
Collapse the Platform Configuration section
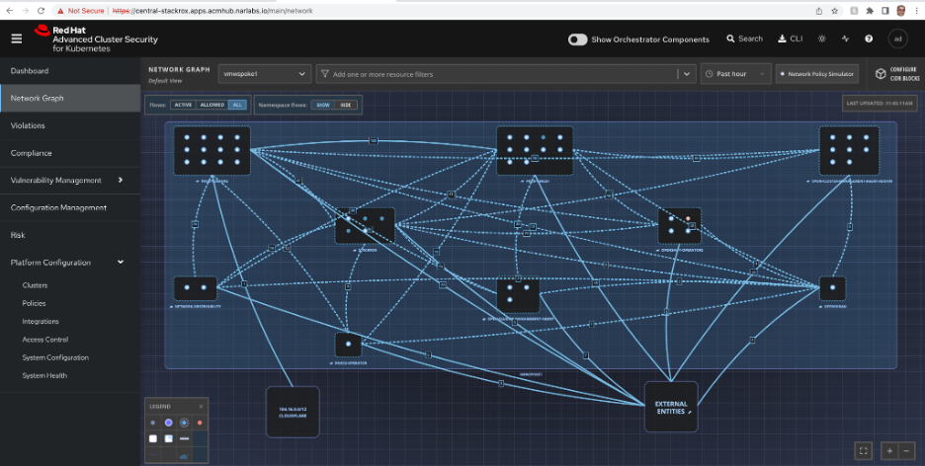[x=121, y=263]
